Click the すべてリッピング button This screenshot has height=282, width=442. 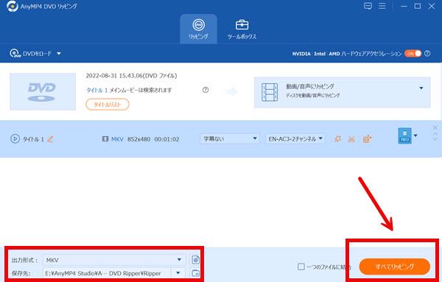coord(395,267)
